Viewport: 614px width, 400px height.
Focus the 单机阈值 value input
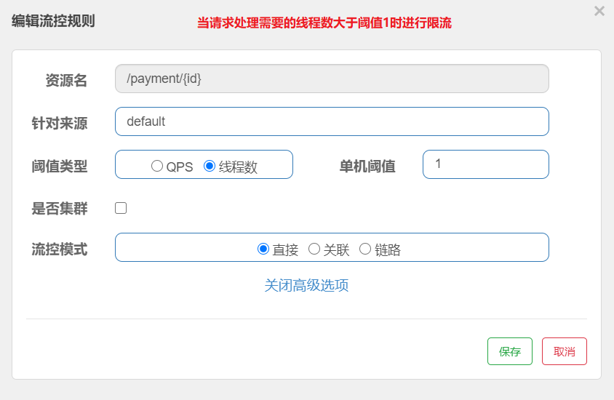485,164
